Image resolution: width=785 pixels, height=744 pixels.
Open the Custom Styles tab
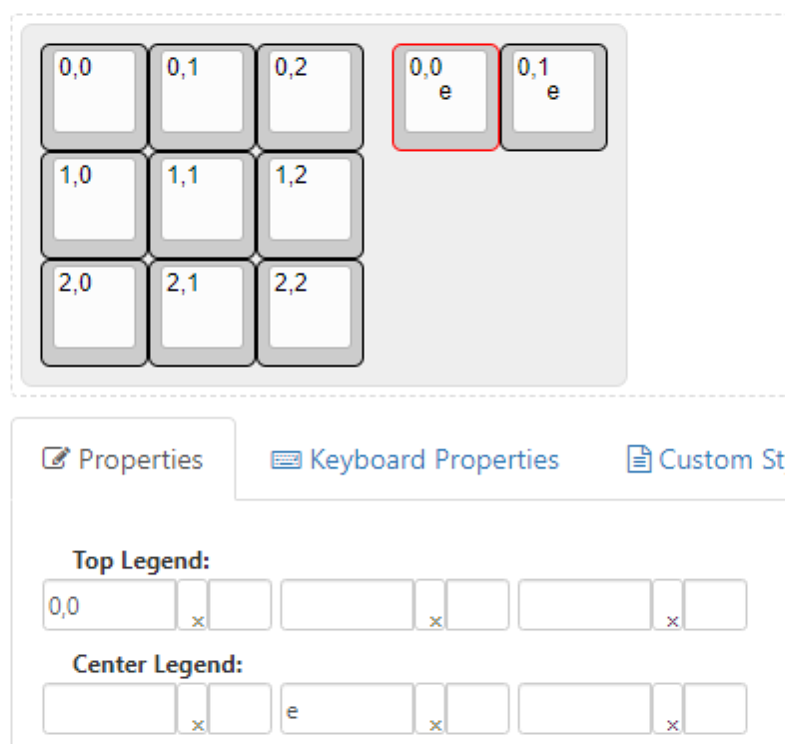pyautogui.click(x=706, y=459)
